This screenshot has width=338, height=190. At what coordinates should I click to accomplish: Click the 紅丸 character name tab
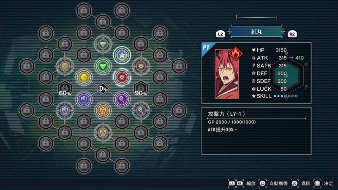256,32
